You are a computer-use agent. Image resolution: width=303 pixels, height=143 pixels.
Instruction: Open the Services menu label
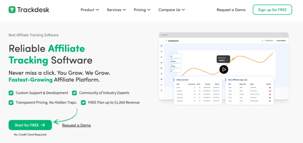[x=114, y=10]
